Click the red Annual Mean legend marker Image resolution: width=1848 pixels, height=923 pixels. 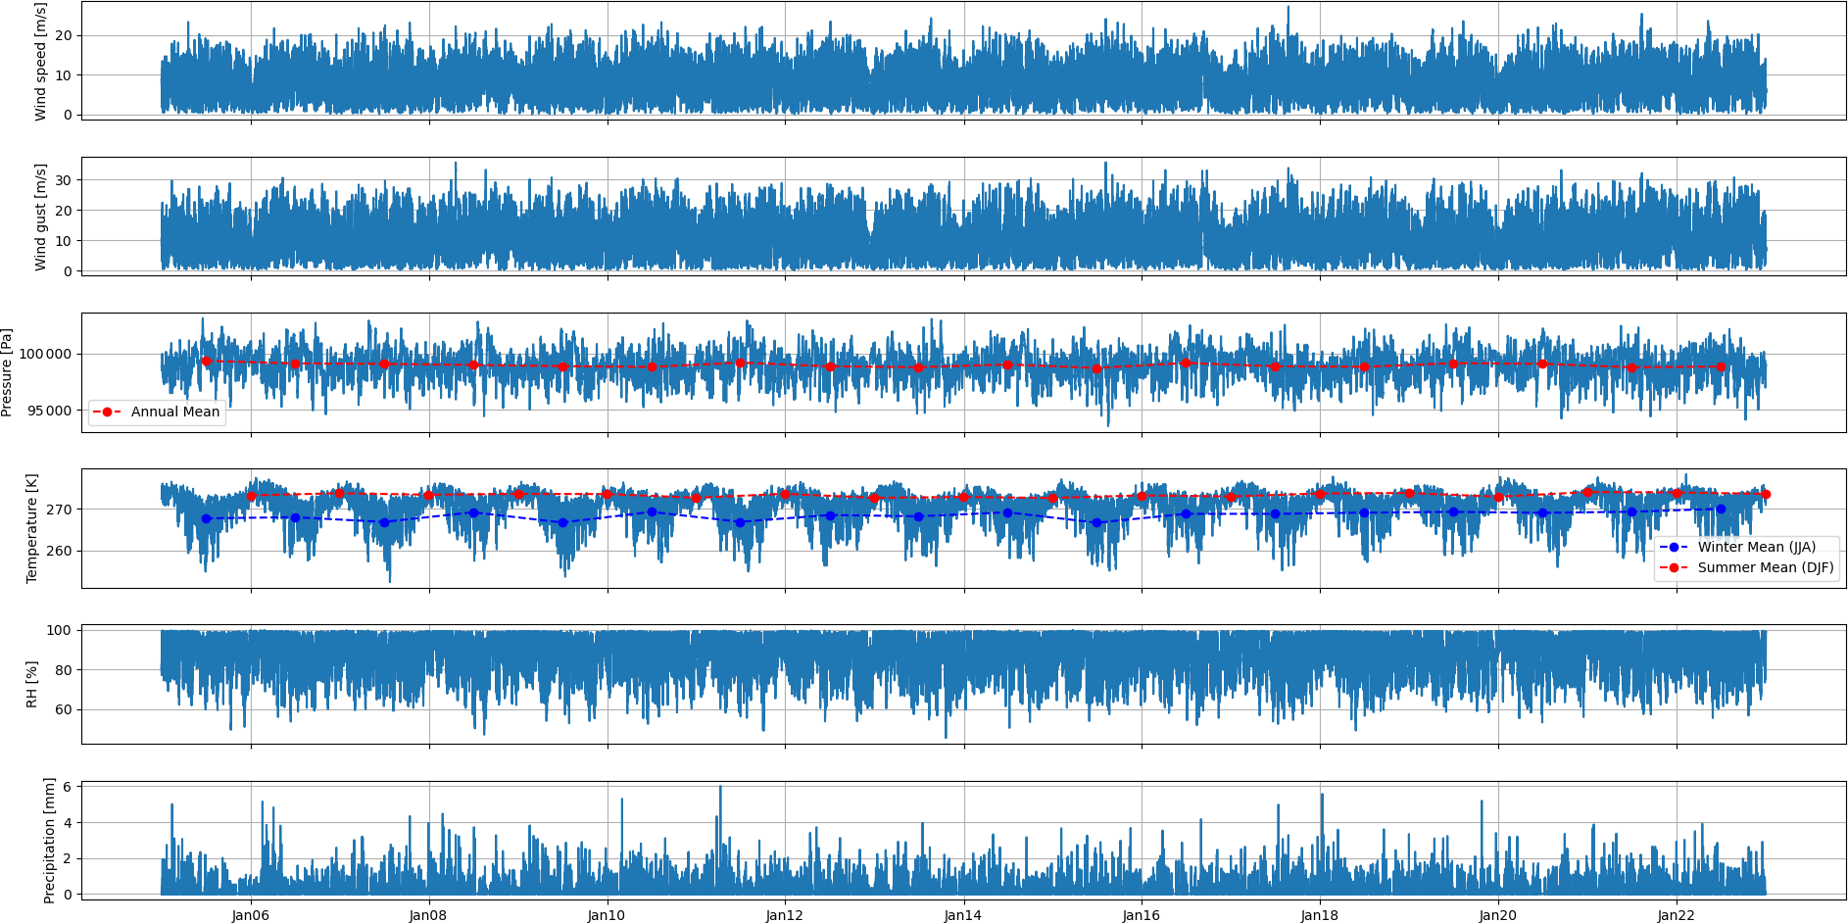click(x=107, y=412)
